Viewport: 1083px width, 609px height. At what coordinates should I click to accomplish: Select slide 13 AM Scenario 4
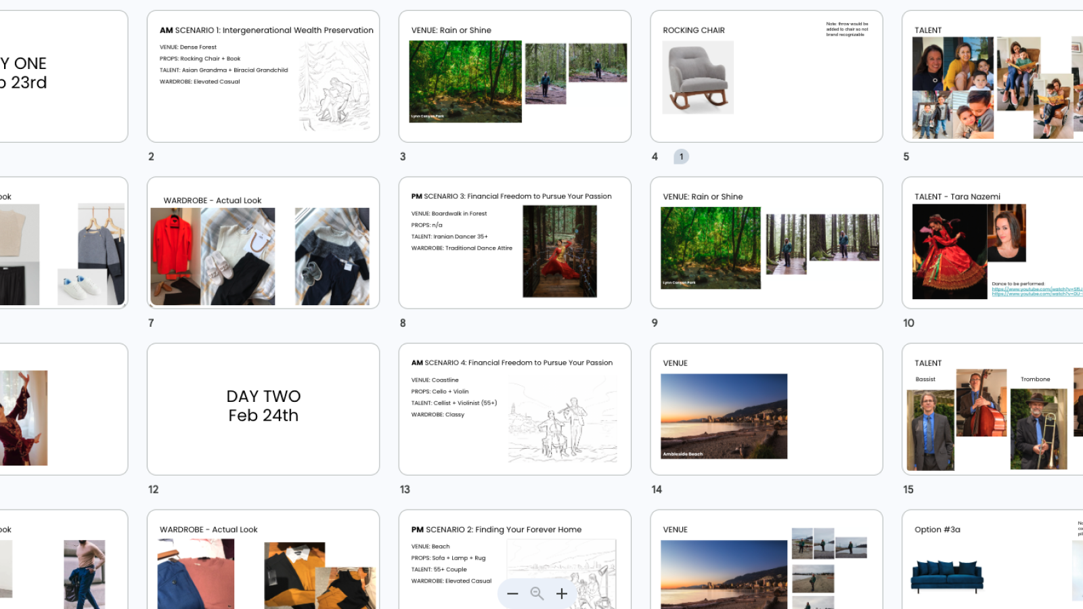tap(515, 409)
